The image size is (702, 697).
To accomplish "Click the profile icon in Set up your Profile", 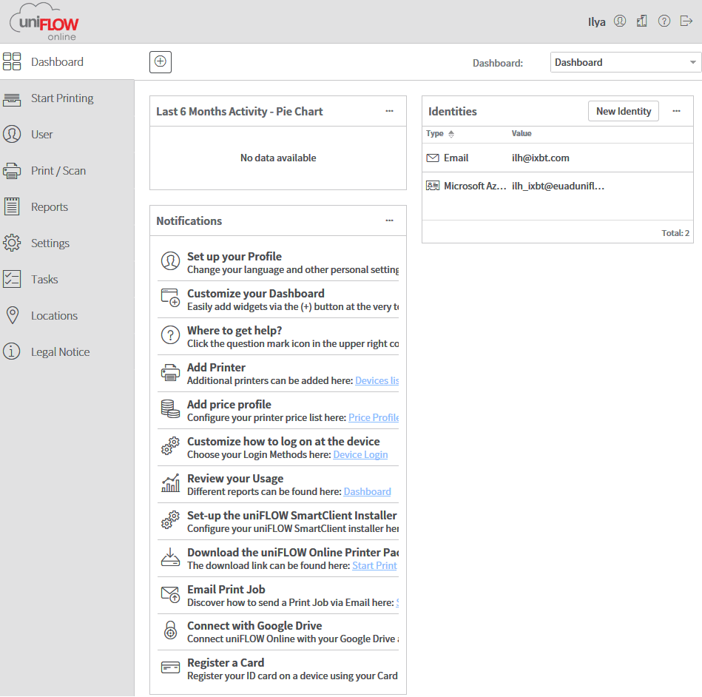I will pyautogui.click(x=171, y=260).
